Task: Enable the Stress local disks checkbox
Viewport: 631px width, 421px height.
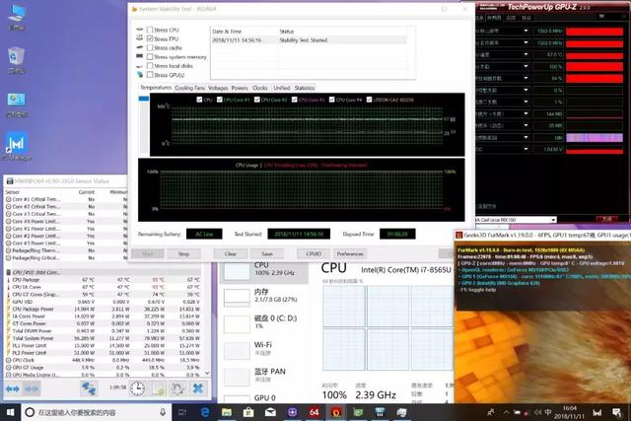Action: point(150,66)
